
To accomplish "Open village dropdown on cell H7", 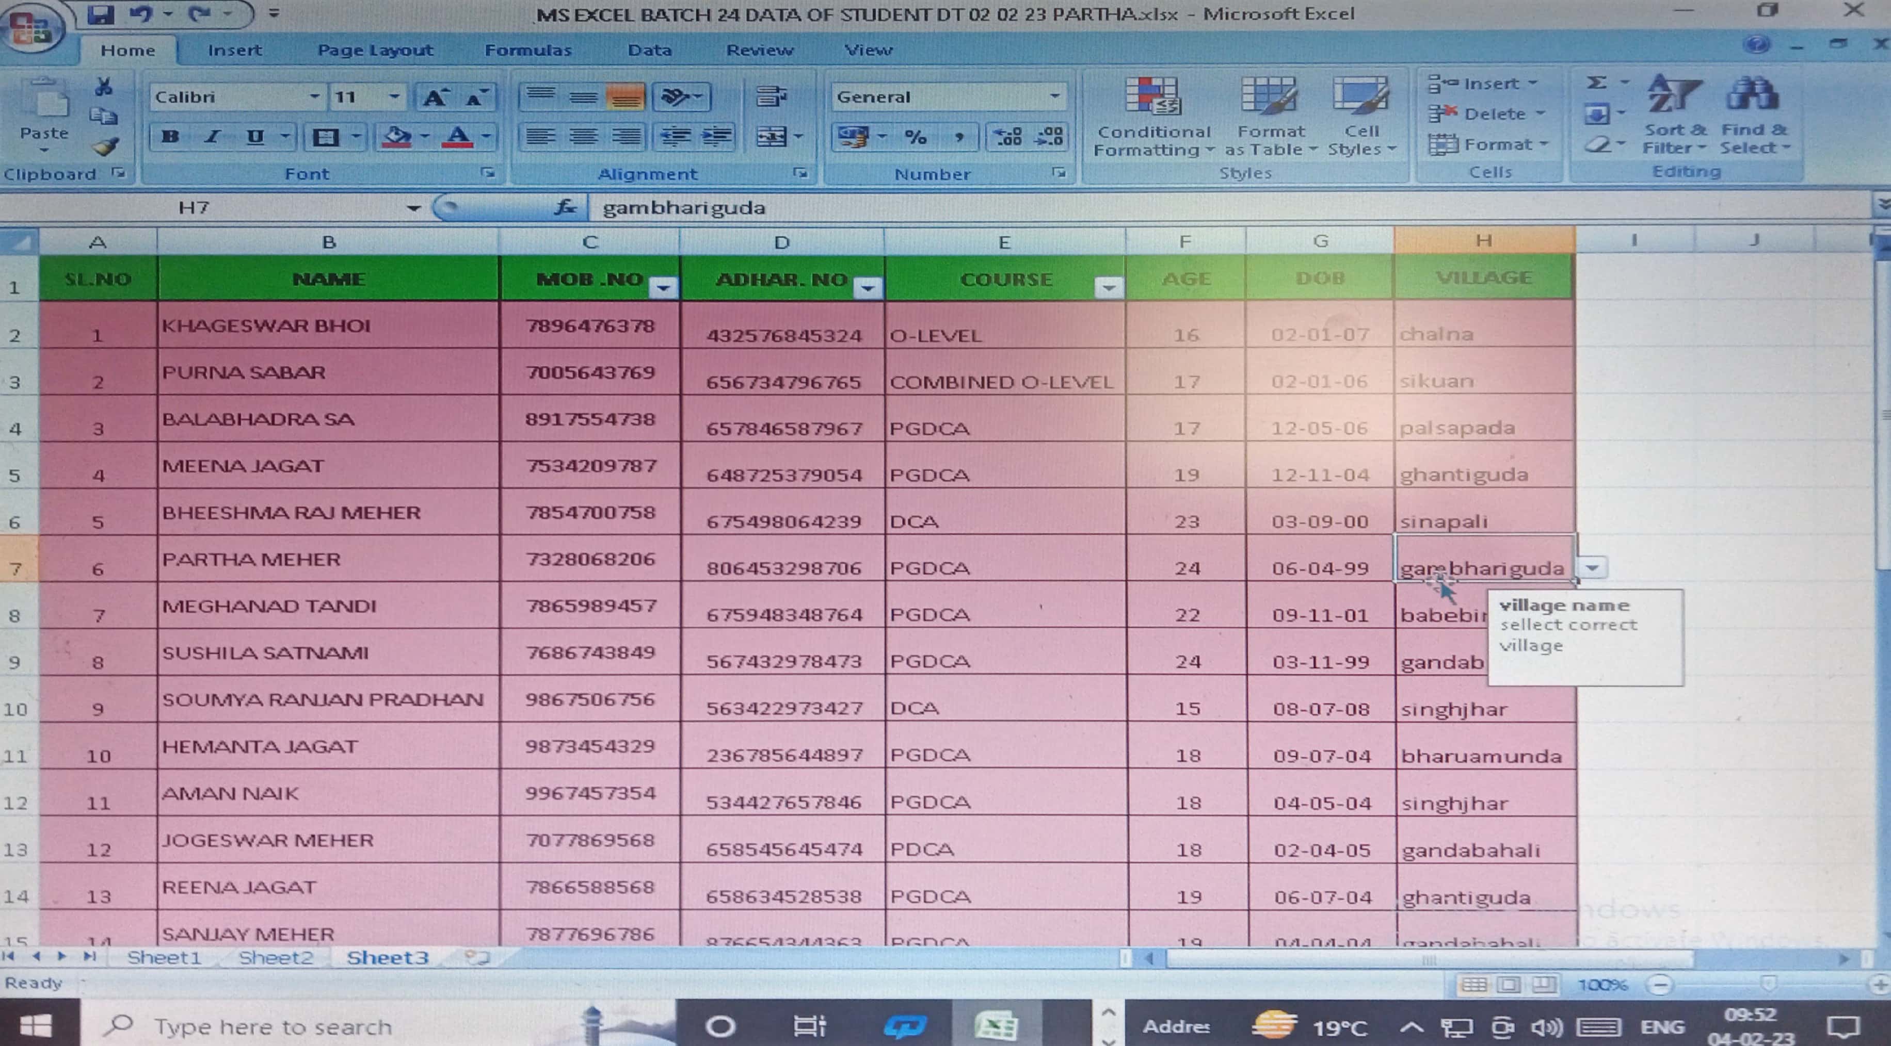I will [1592, 568].
